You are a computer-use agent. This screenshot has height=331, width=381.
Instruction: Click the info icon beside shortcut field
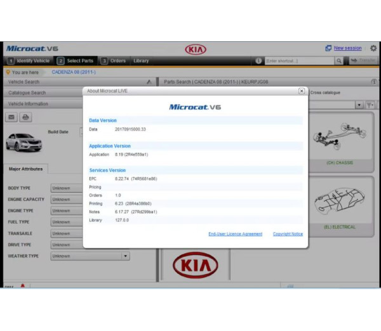coord(258,61)
